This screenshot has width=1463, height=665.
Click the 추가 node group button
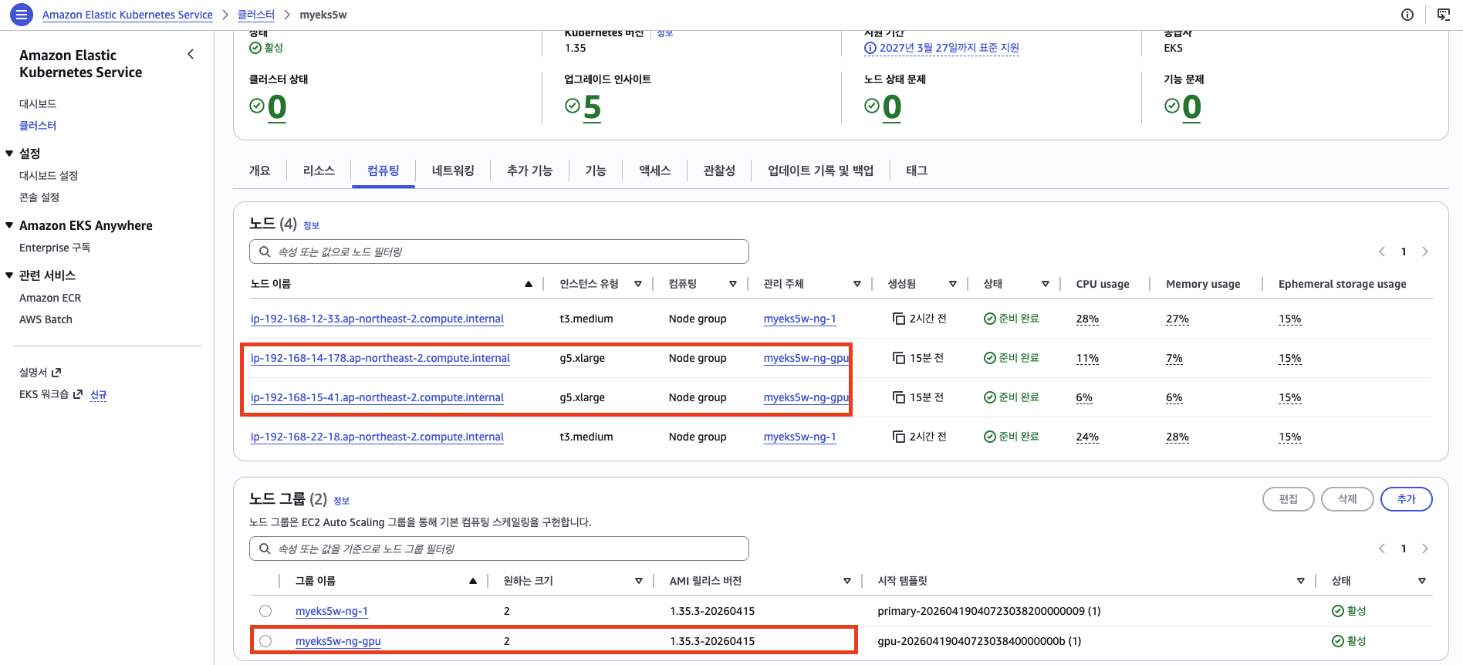coord(1407,499)
